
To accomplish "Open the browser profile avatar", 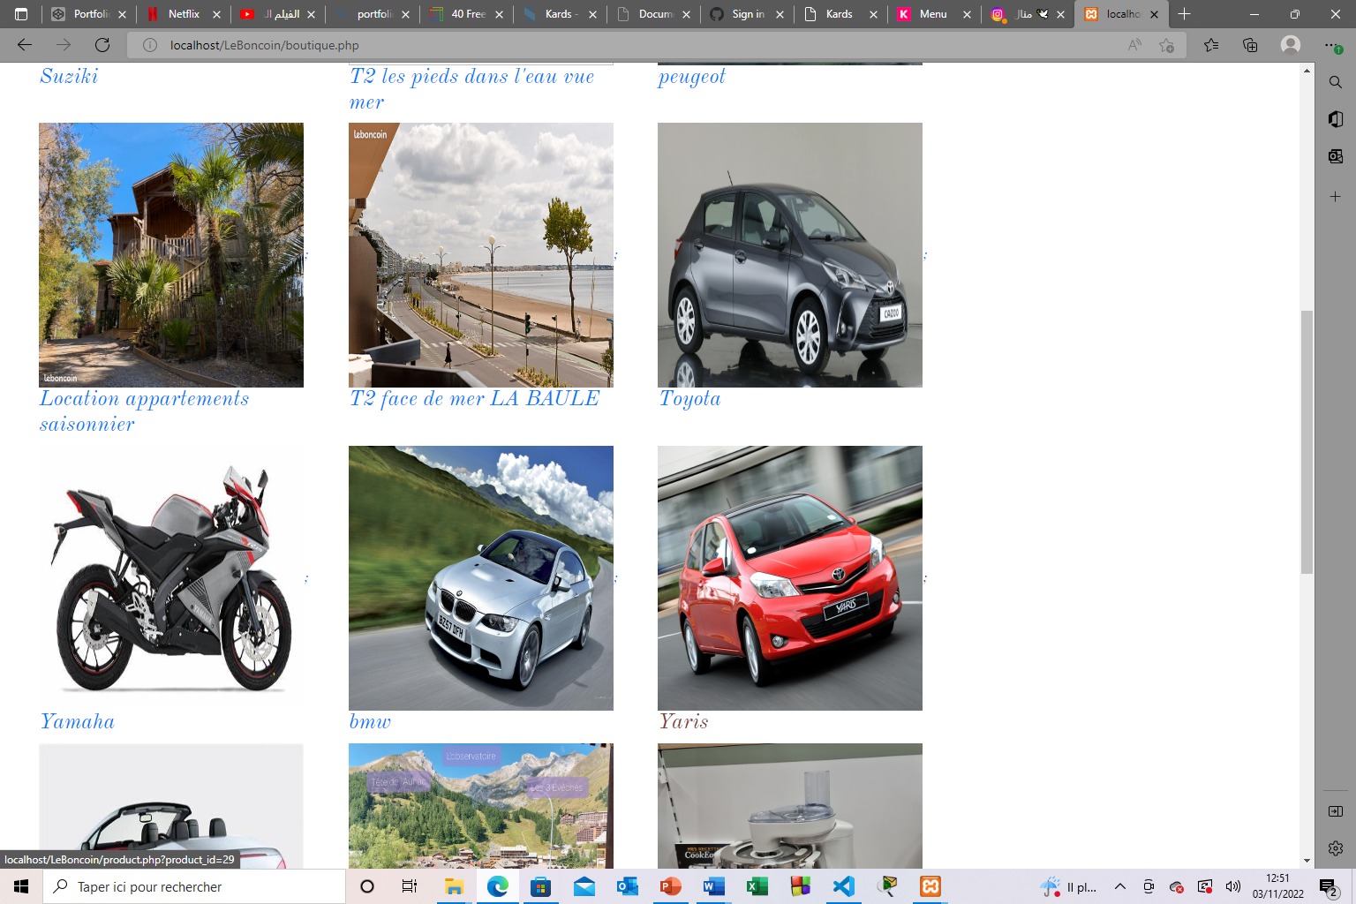I will [1291, 45].
